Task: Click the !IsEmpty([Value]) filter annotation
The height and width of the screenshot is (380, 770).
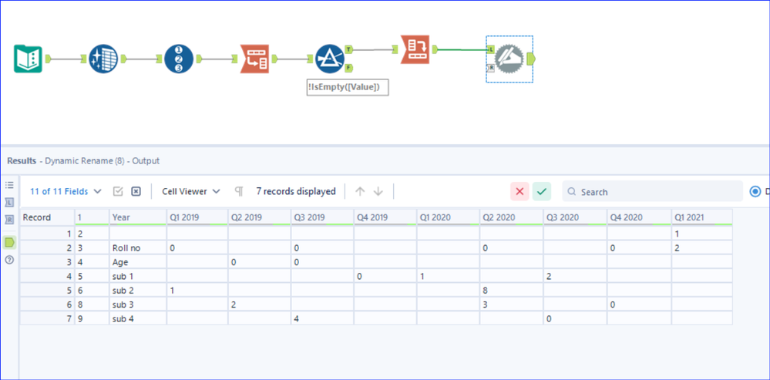Action: (x=348, y=87)
